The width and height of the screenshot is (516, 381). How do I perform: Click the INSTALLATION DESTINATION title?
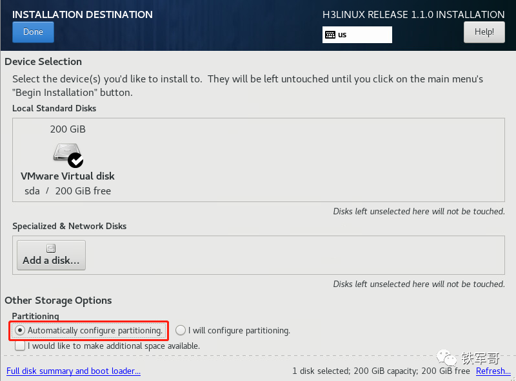point(83,14)
